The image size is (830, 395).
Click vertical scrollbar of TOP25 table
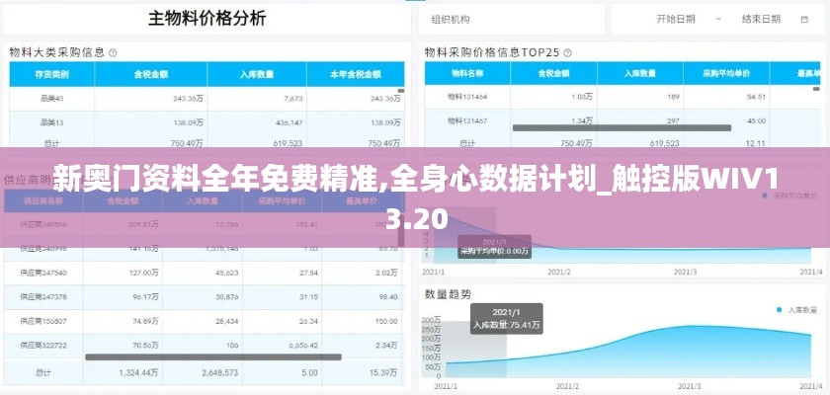pos(816,89)
